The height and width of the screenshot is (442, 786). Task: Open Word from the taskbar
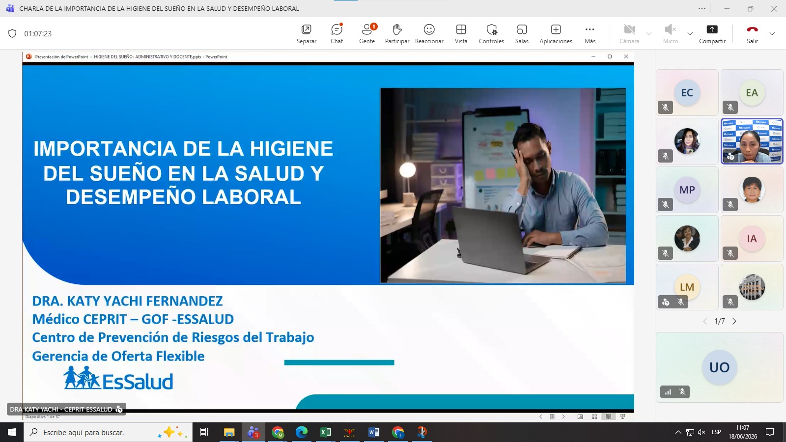pos(373,432)
